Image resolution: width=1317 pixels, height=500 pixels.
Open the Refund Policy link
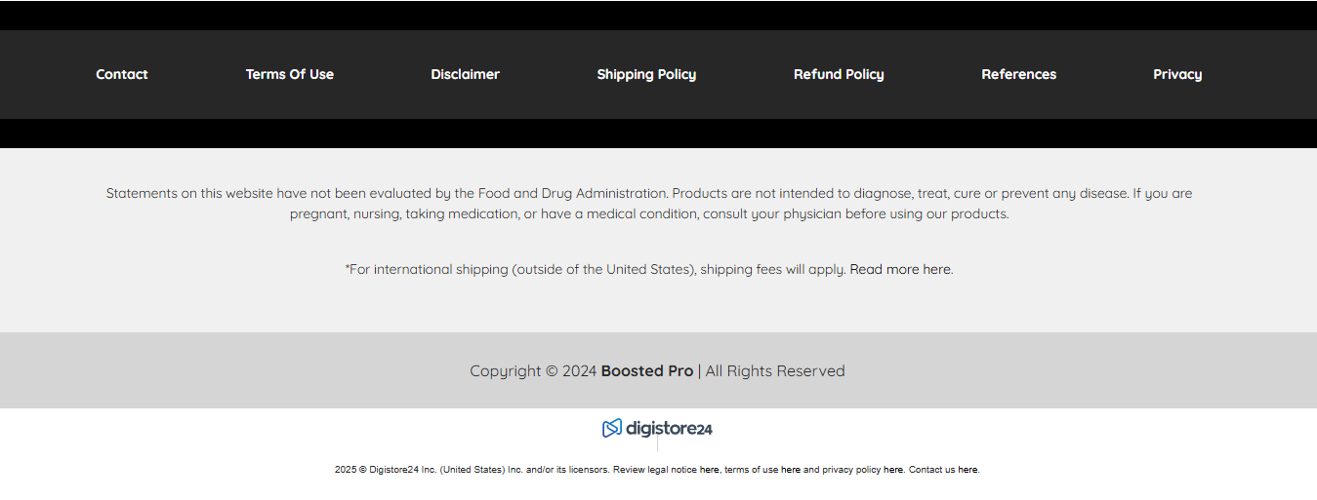tap(839, 74)
